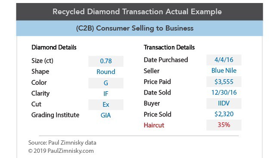Click the GIA grading institute value

click(x=106, y=115)
